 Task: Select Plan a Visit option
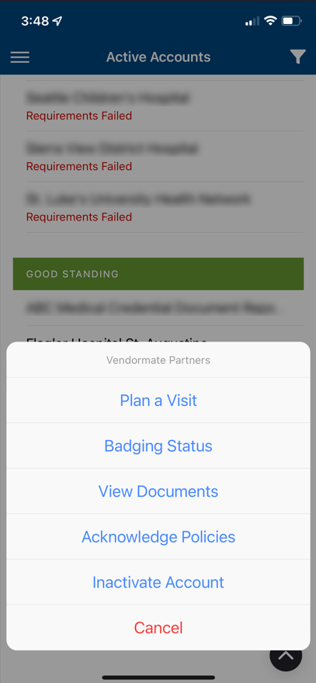[x=158, y=400]
